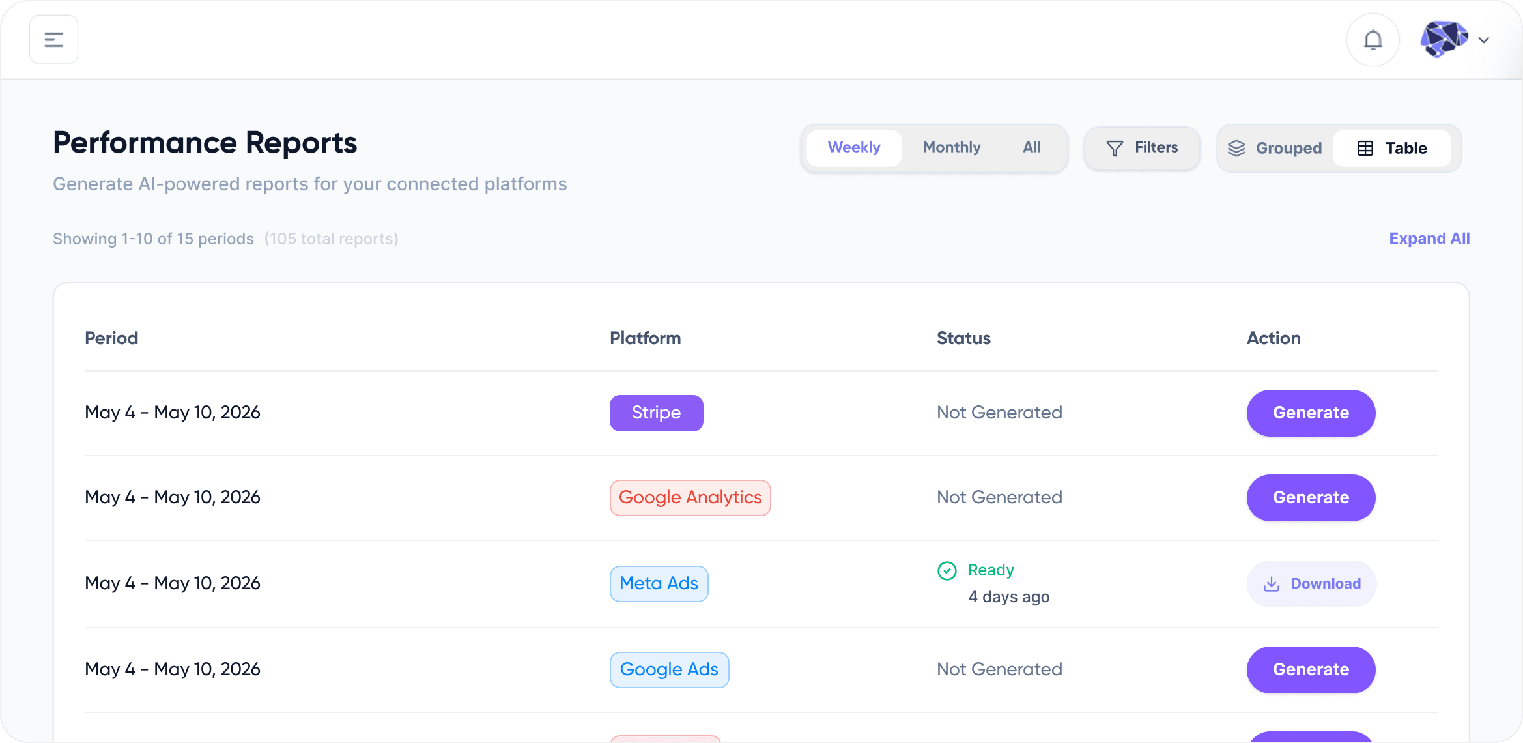Click the Performance Reports heading
The image size is (1523, 743).
(x=205, y=143)
